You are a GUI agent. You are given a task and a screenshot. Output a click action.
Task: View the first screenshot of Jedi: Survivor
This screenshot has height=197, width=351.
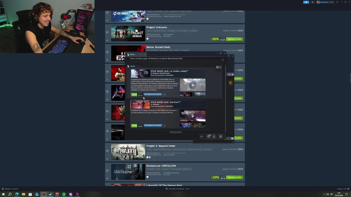click(186, 125)
